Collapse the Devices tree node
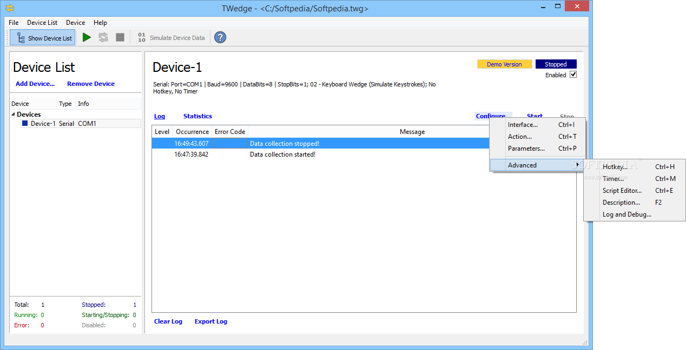The image size is (686, 350). 13,114
